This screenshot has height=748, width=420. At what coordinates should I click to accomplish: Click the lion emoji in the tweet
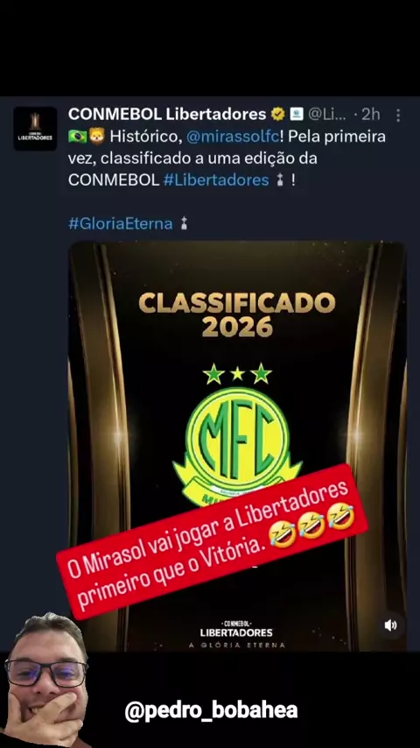click(x=97, y=138)
